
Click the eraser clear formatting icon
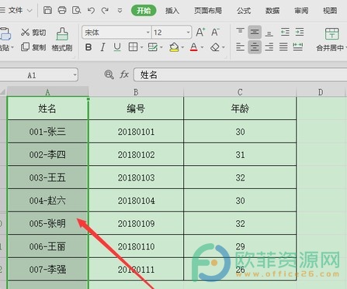click(x=215, y=47)
